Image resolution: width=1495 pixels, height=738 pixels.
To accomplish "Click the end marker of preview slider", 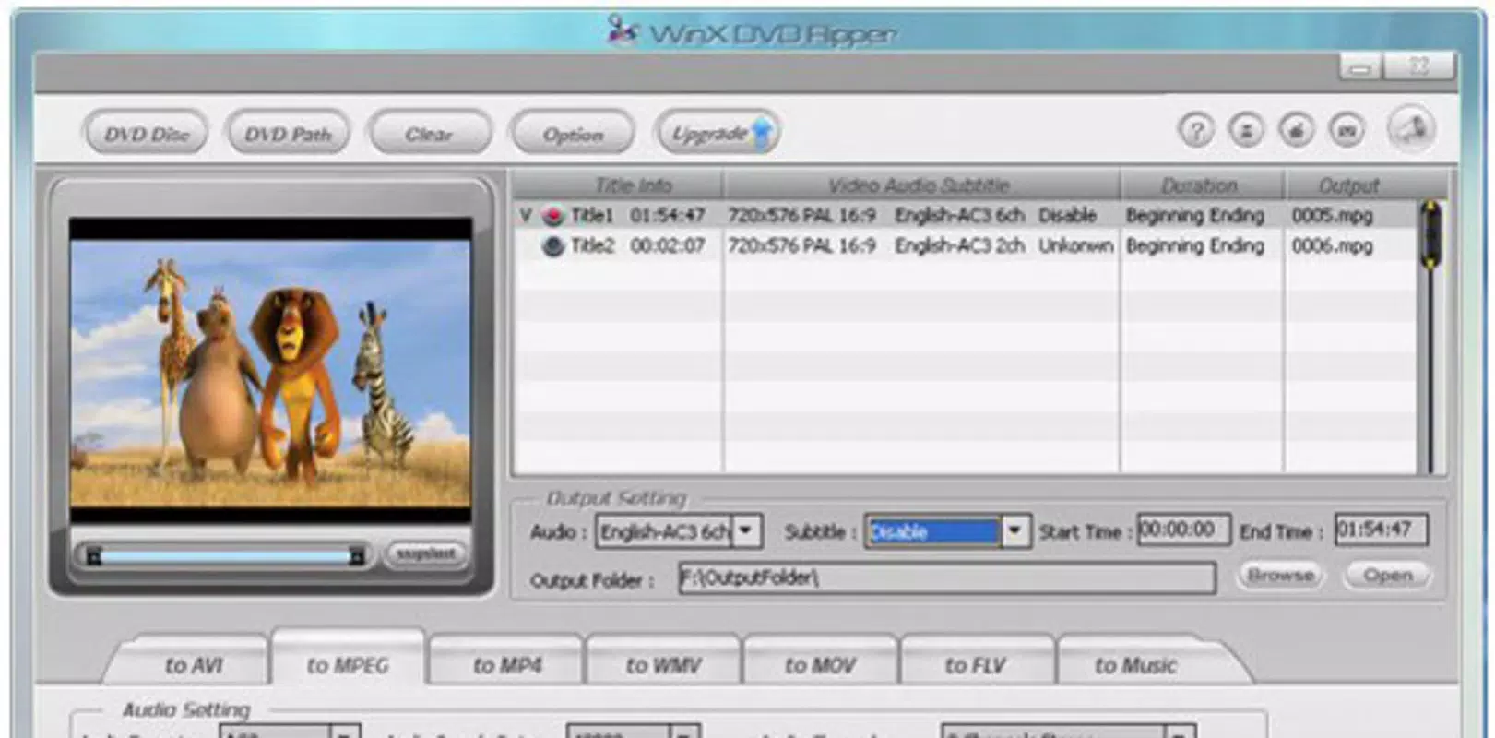I will (357, 555).
